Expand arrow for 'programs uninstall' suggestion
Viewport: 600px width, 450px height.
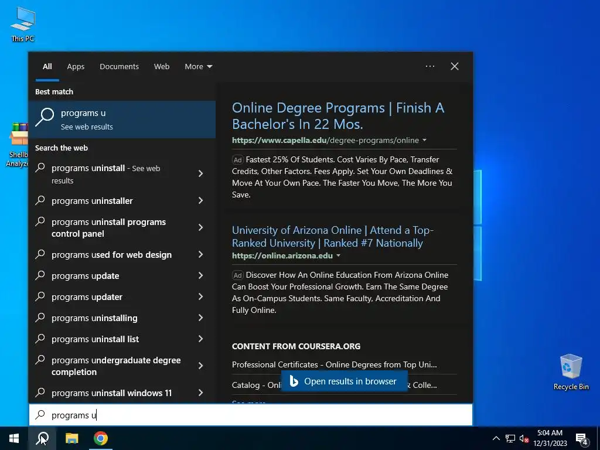click(x=200, y=173)
